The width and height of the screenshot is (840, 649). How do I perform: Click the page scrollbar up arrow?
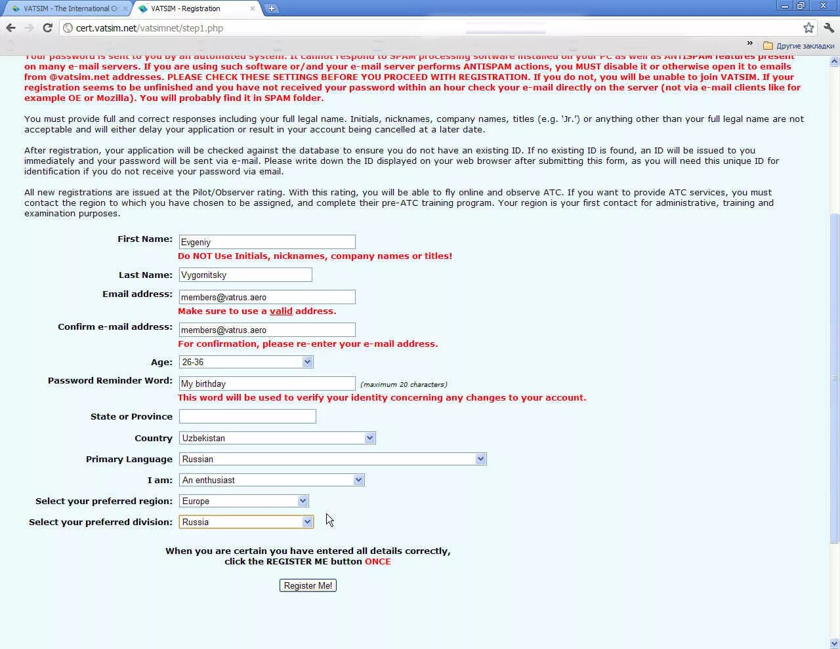click(x=834, y=61)
